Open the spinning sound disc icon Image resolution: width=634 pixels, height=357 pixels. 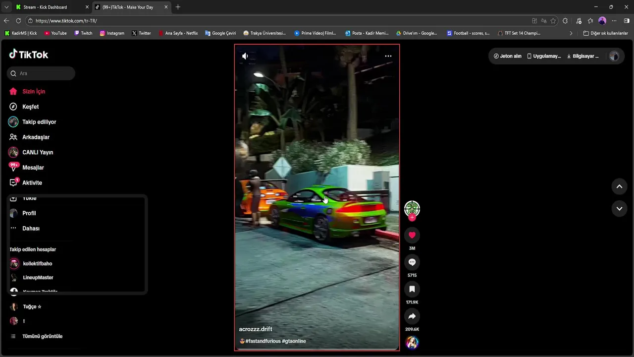tap(412, 343)
